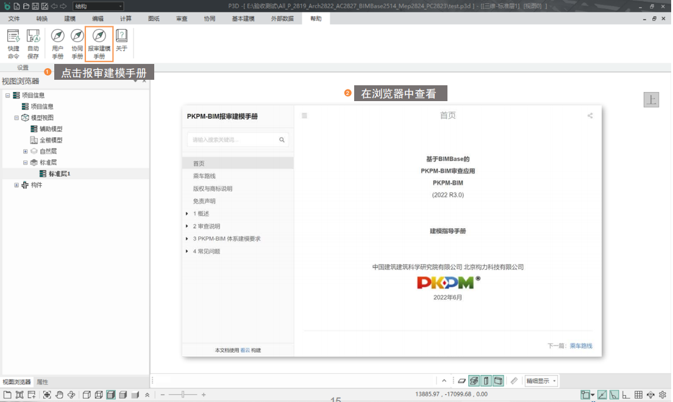This screenshot has height=402, width=673.
Task: Open the 报审建模手册 manual
Action: click(x=99, y=43)
